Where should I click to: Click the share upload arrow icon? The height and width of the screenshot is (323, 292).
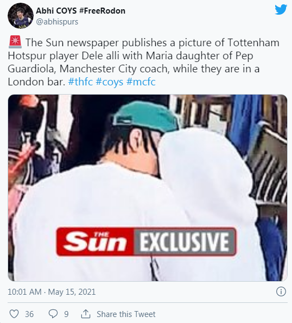pos(86,314)
